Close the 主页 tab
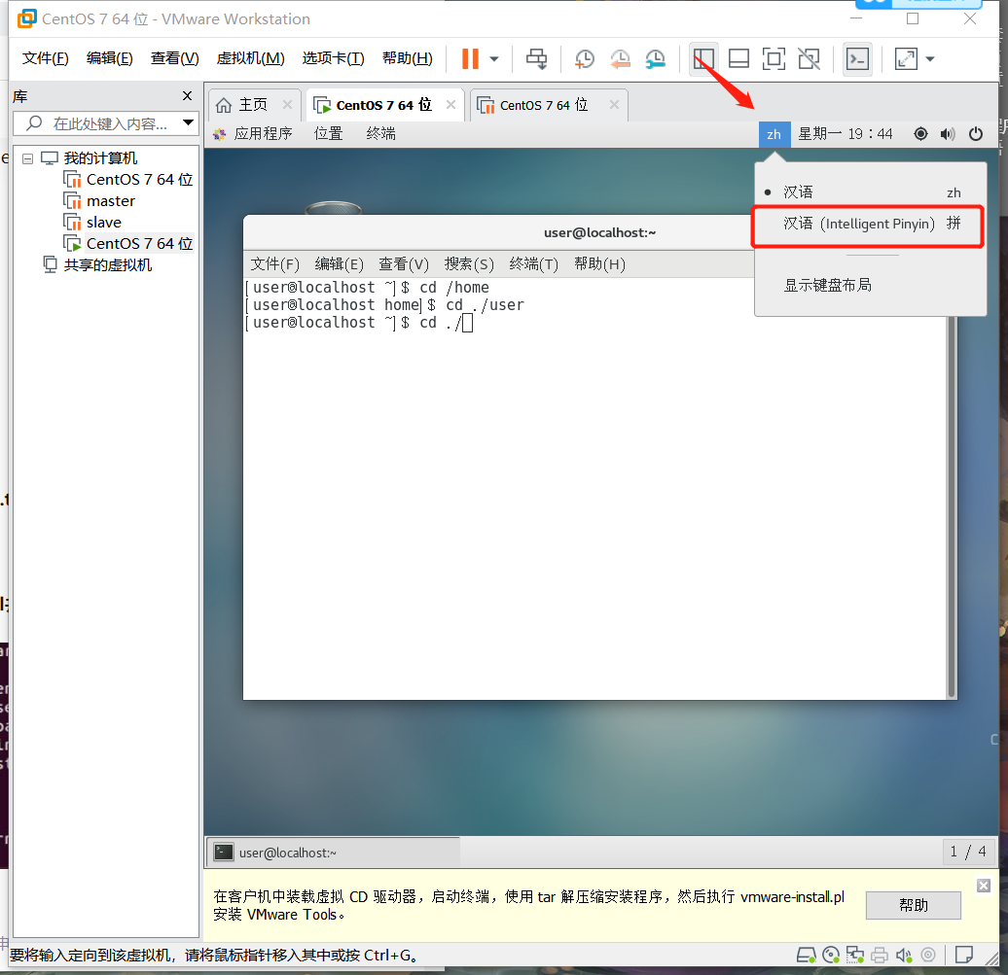The image size is (1008, 975). [287, 105]
